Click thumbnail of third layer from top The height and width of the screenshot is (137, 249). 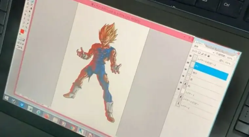pos(190,71)
